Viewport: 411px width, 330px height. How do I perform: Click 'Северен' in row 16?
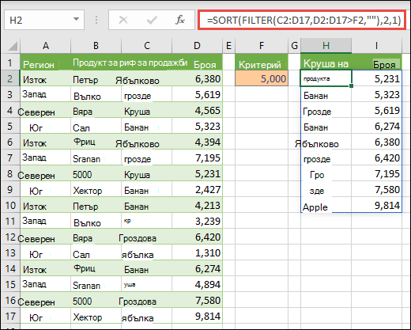point(36,302)
